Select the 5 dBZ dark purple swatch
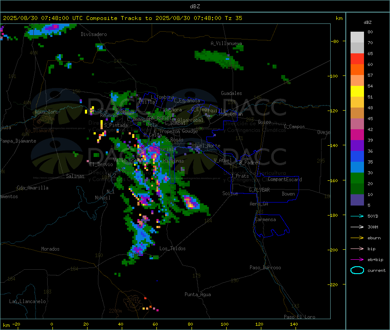Viewport: 390px width, 330px height. point(357,200)
